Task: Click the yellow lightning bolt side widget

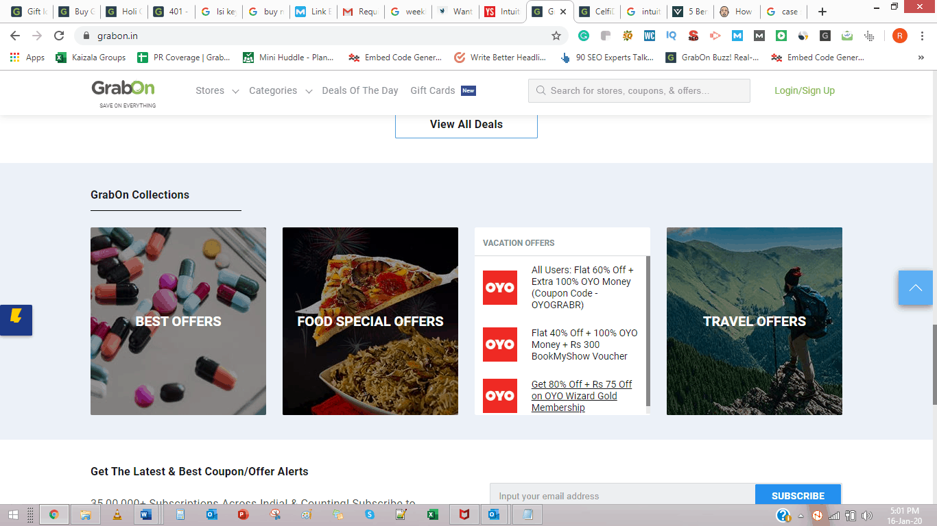Action: coord(16,319)
